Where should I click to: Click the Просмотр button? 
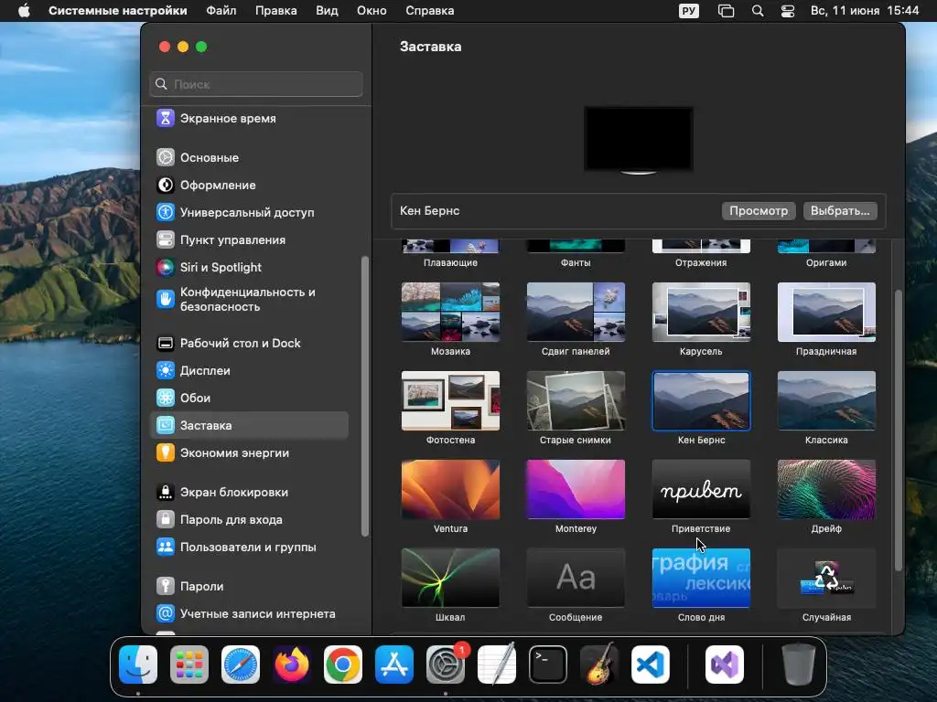click(x=759, y=211)
